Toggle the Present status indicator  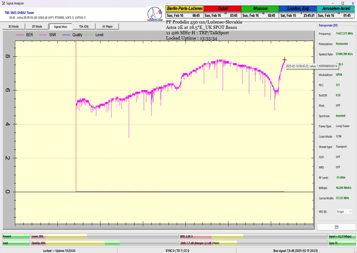[x=16, y=236]
